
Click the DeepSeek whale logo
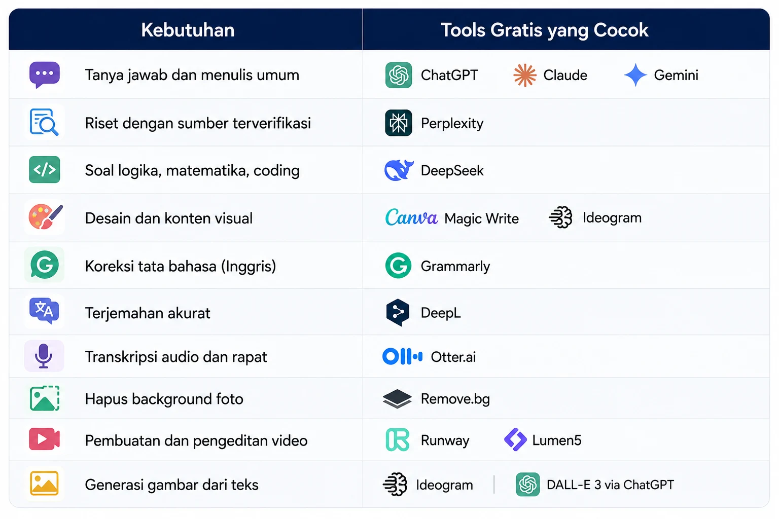coord(399,170)
